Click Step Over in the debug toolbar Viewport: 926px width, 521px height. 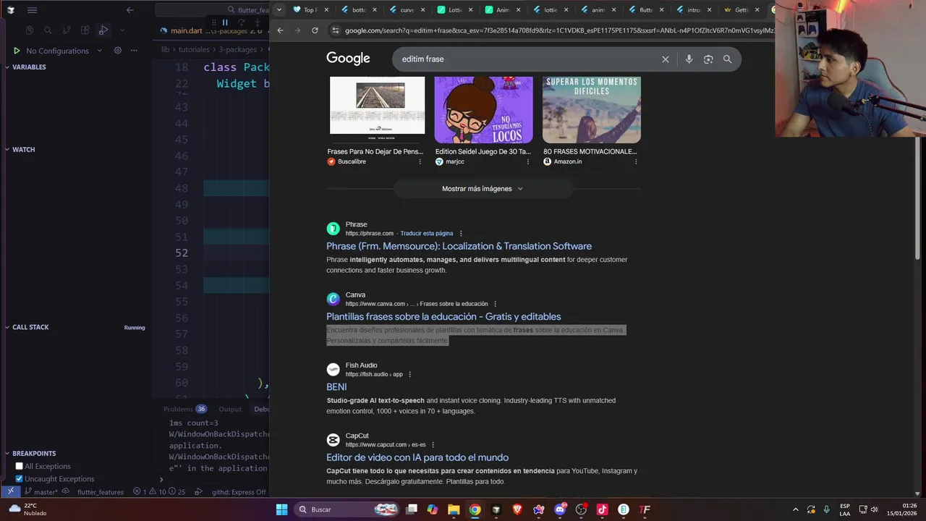pyautogui.click(x=241, y=22)
